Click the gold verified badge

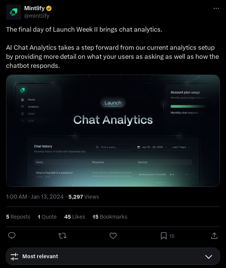click(x=49, y=8)
